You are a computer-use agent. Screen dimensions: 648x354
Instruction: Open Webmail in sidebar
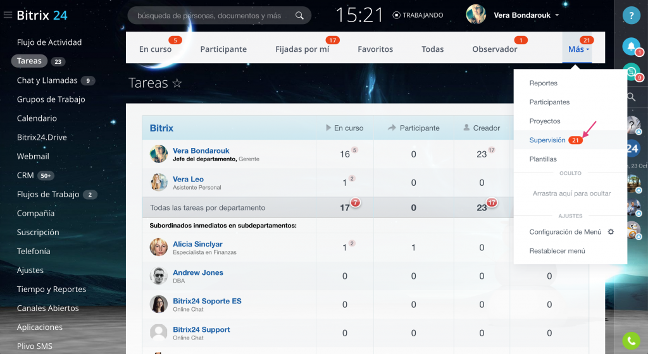tap(33, 156)
